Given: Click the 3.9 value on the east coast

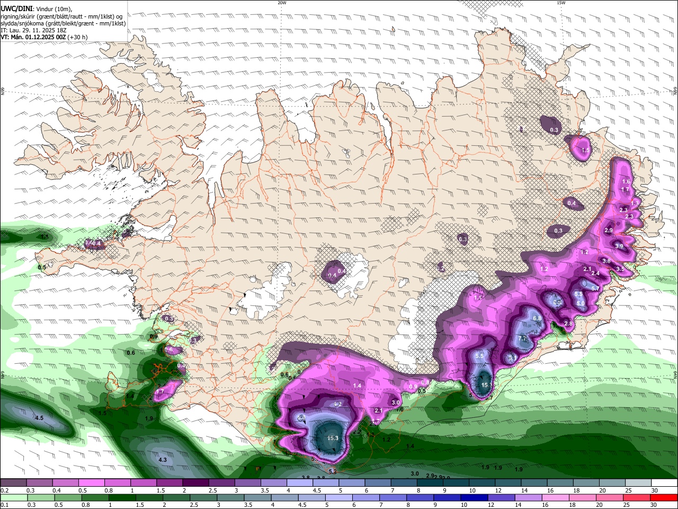Looking at the screenshot, I should point(619,245).
